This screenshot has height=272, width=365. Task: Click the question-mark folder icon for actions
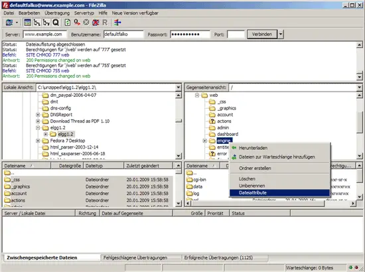click(x=212, y=121)
